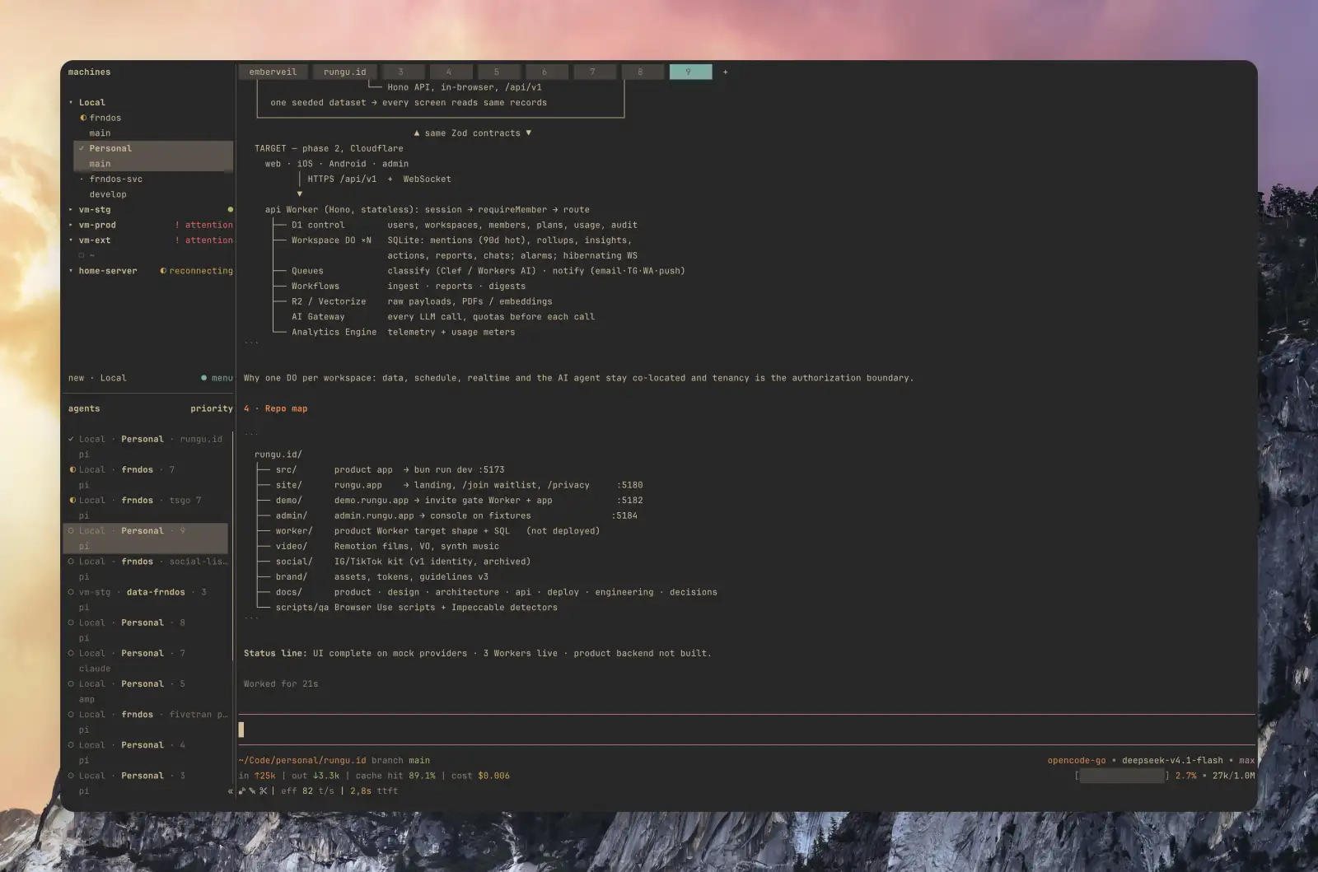
Task: Click the reconnecting status on home-server
Action: [196, 271]
